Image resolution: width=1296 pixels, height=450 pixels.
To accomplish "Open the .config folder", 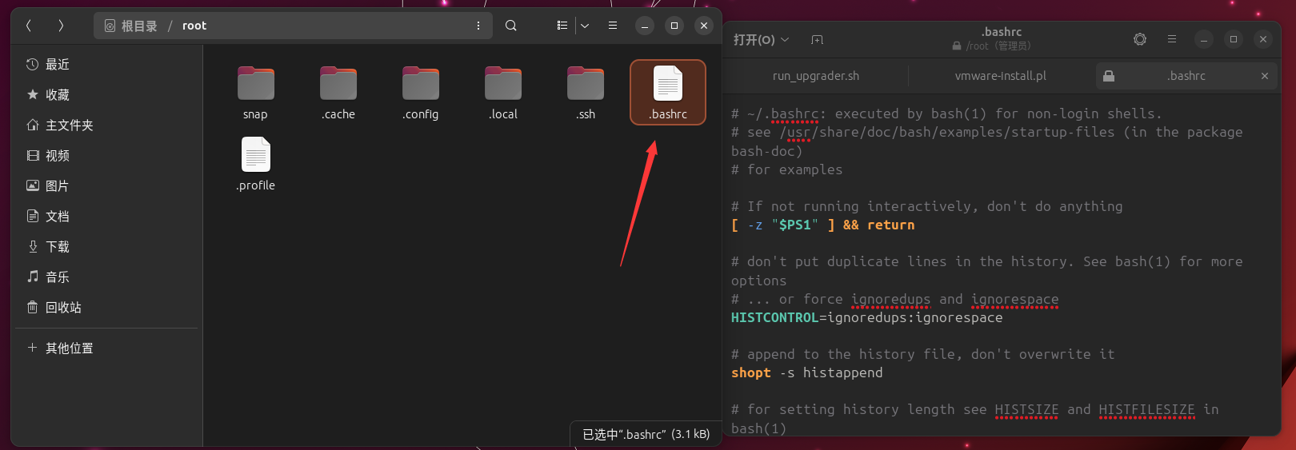I will pyautogui.click(x=421, y=93).
